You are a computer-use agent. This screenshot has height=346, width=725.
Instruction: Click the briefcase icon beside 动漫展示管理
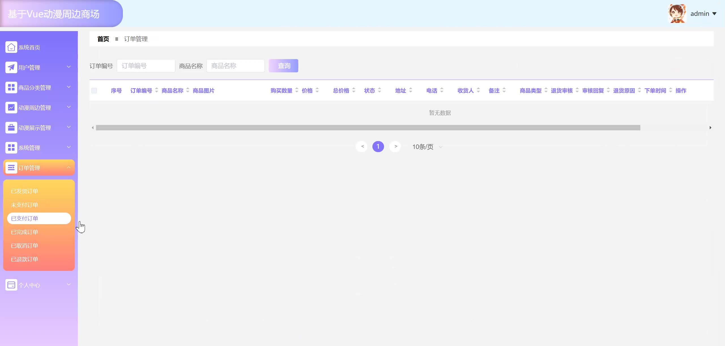pyautogui.click(x=11, y=127)
